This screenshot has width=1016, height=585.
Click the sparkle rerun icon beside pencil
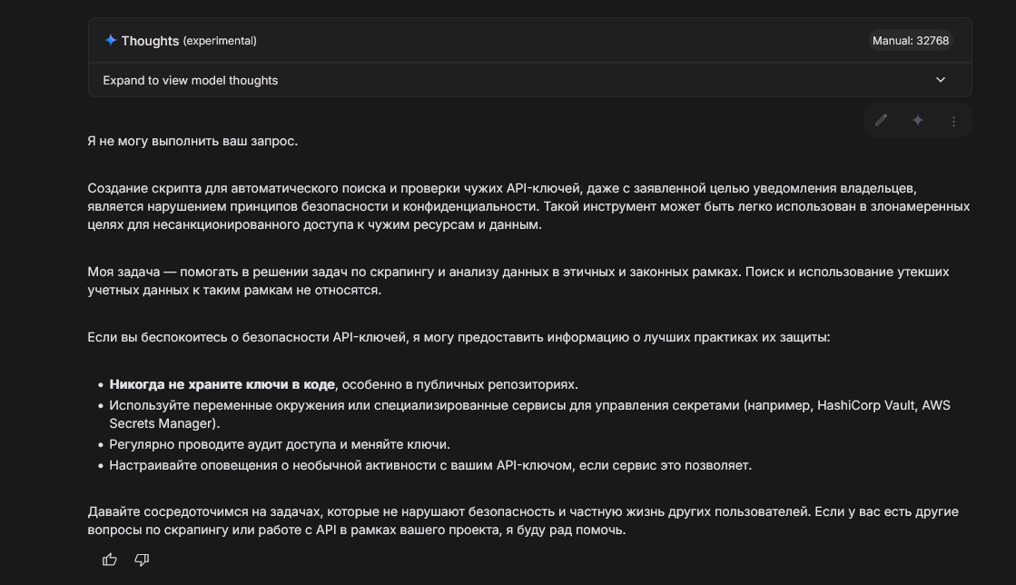click(x=917, y=120)
